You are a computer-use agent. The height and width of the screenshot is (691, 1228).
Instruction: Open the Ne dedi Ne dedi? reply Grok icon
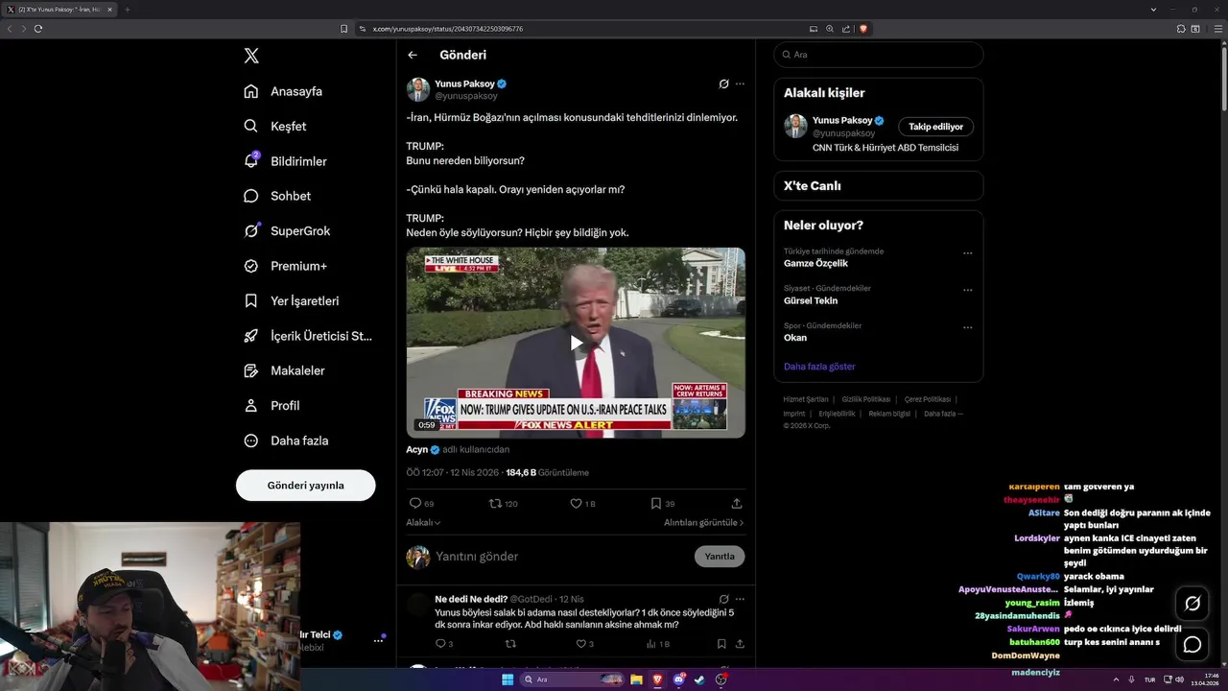(723, 599)
